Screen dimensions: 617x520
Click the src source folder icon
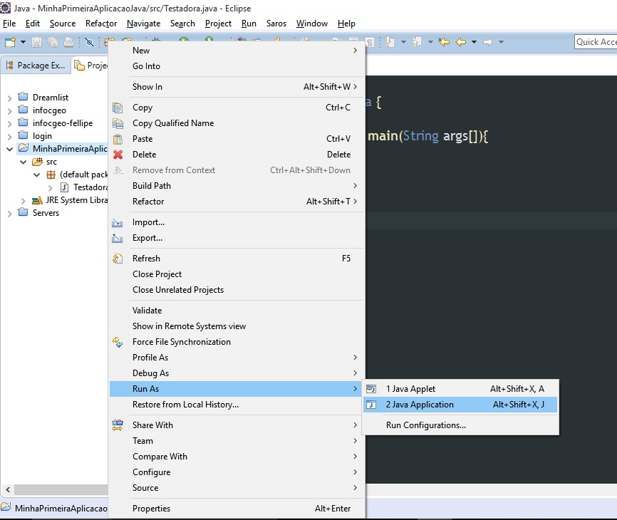37,161
